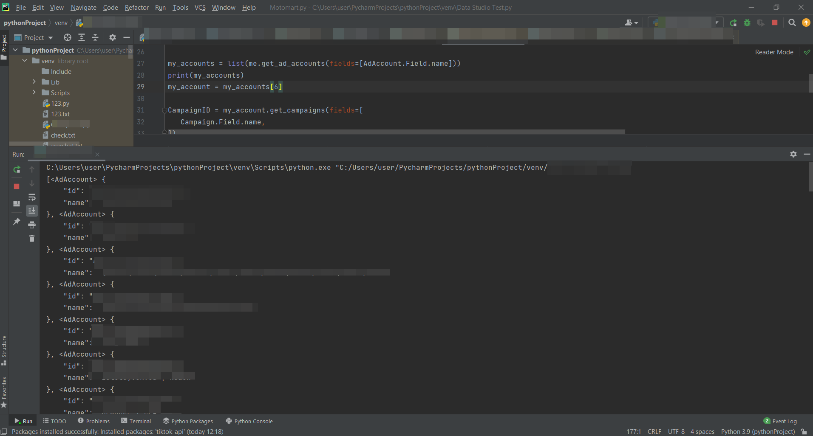Click the Reader Mode label

point(774,52)
